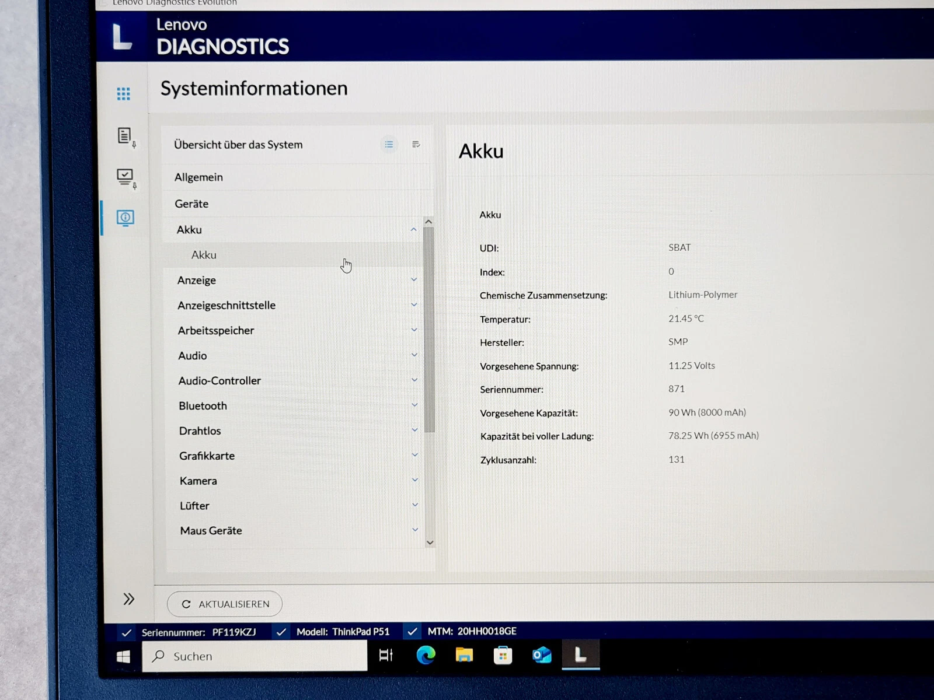Select the system information sidebar icon
This screenshot has height=700, width=934.
pyautogui.click(x=126, y=218)
